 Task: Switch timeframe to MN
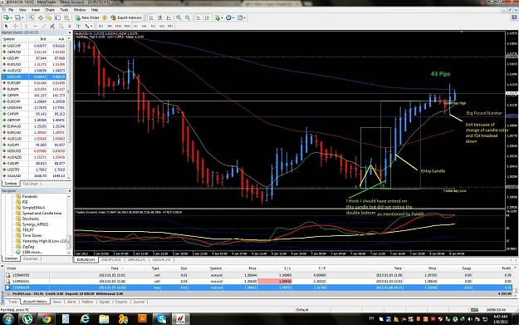point(170,26)
